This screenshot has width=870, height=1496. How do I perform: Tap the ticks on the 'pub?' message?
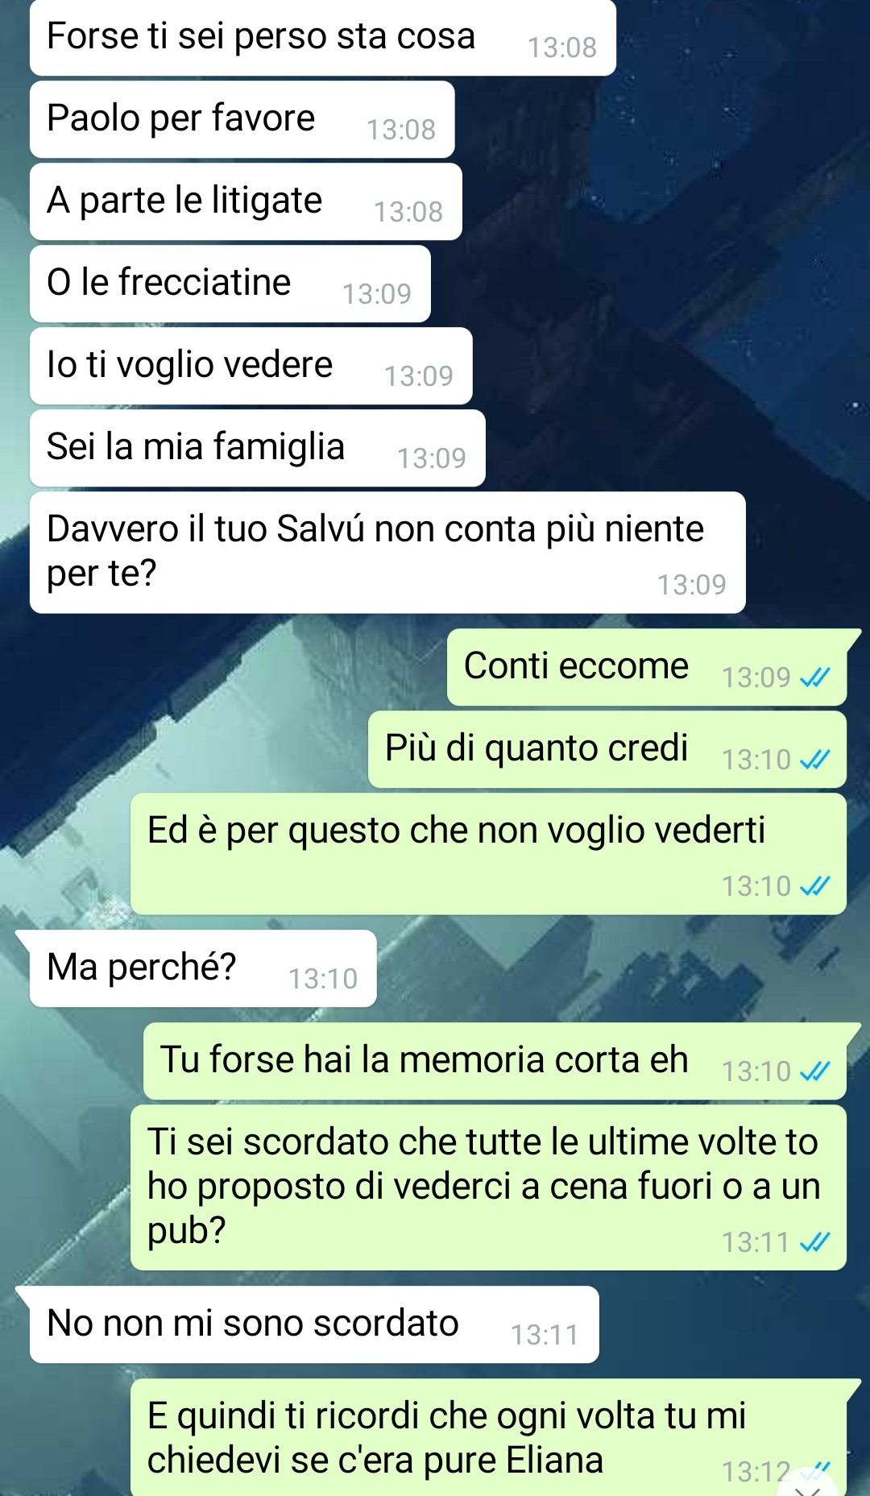point(814,1243)
